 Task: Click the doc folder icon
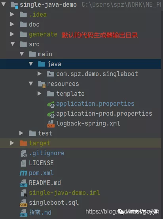click(23, 24)
